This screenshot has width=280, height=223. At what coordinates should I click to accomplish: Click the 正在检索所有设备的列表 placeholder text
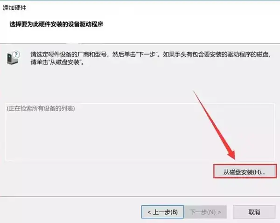click(x=41, y=108)
